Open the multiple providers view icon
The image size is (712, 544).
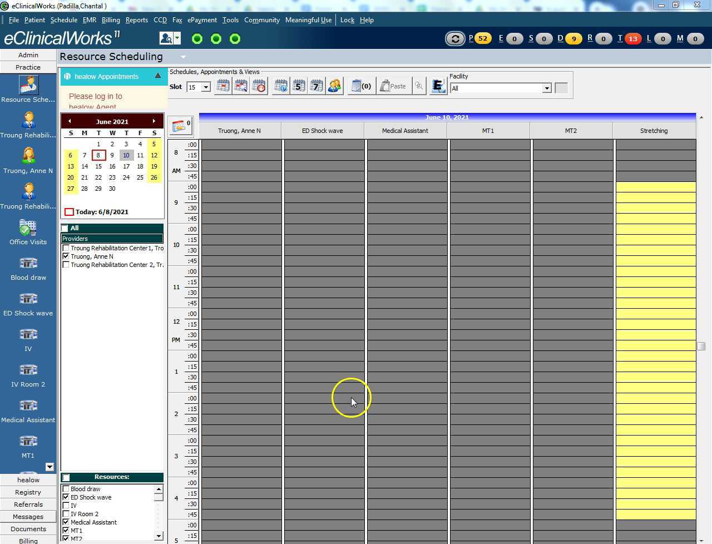(x=334, y=86)
